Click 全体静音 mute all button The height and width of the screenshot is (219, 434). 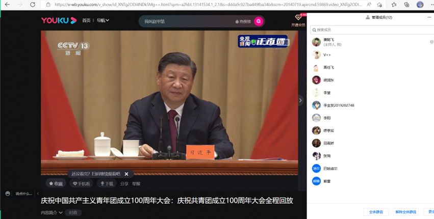pyautogui.click(x=376, y=212)
